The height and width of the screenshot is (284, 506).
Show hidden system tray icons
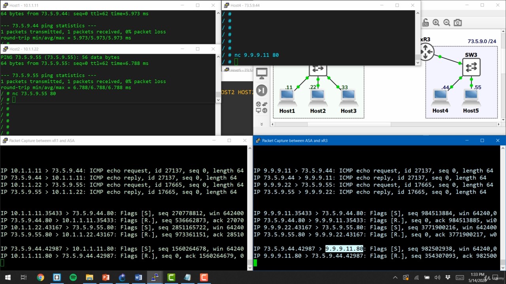pyautogui.click(x=396, y=277)
